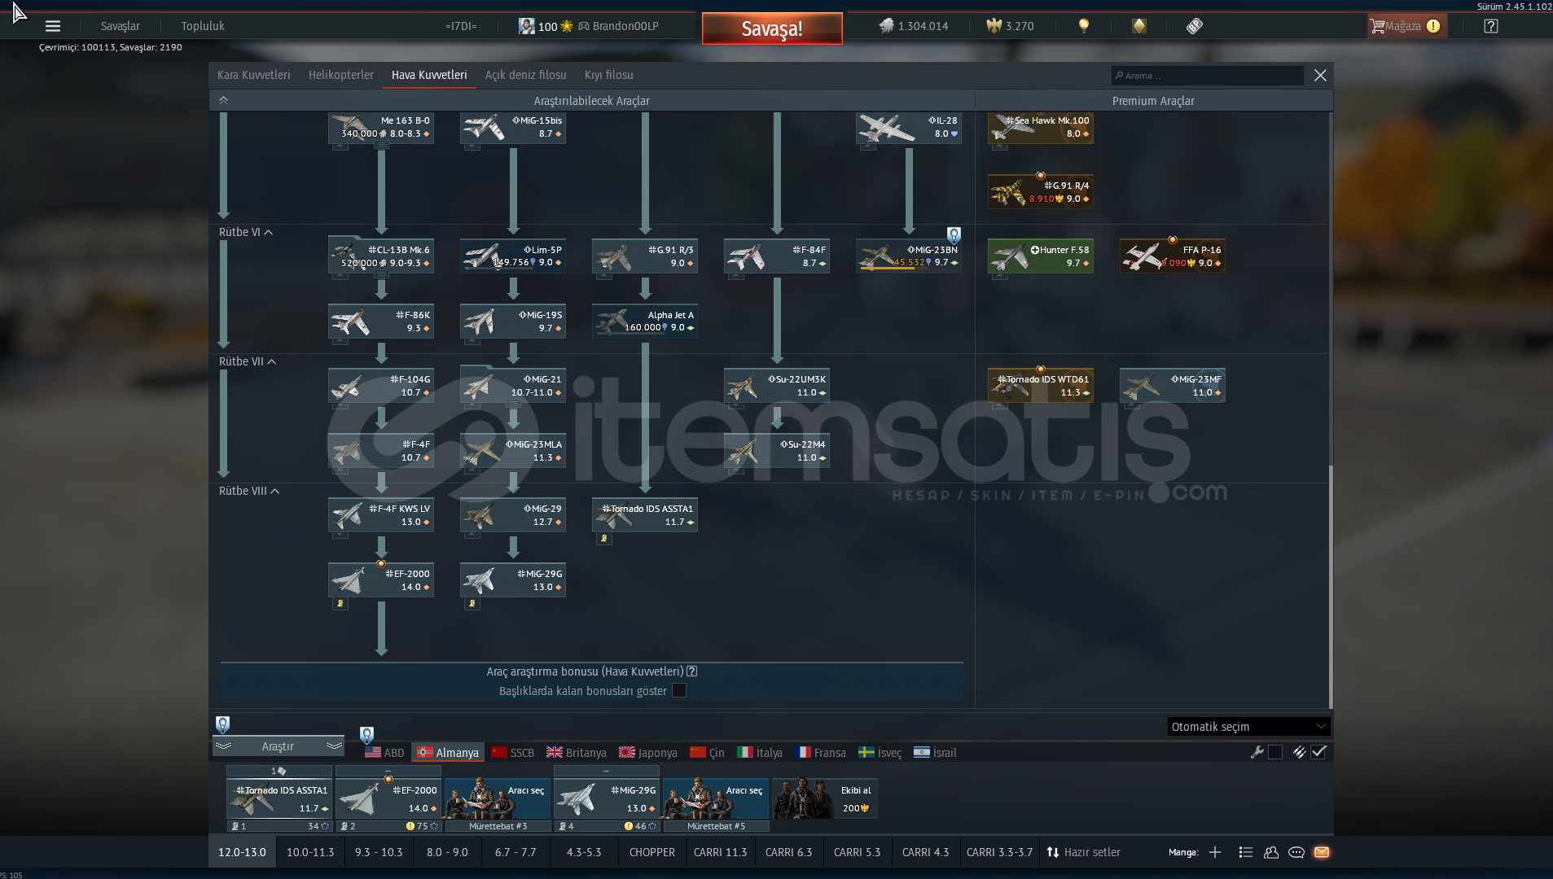The height and width of the screenshot is (879, 1553).
Task: Select MiG-29G in crew slot bar
Action: point(606,798)
